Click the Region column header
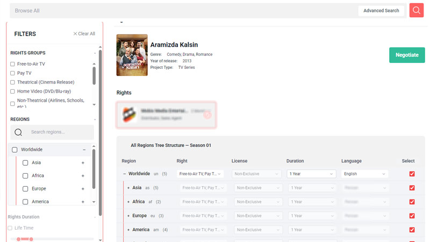 pyautogui.click(x=128, y=161)
